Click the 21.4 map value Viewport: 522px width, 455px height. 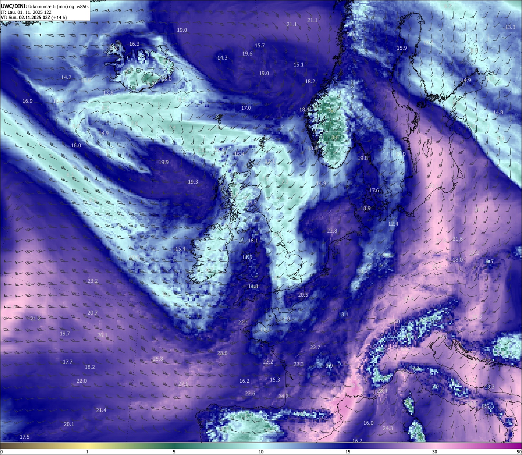101,411
